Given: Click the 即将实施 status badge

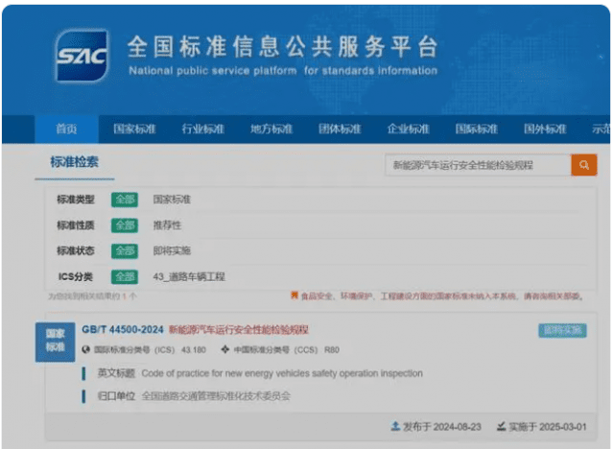Looking at the screenshot, I should (x=561, y=330).
